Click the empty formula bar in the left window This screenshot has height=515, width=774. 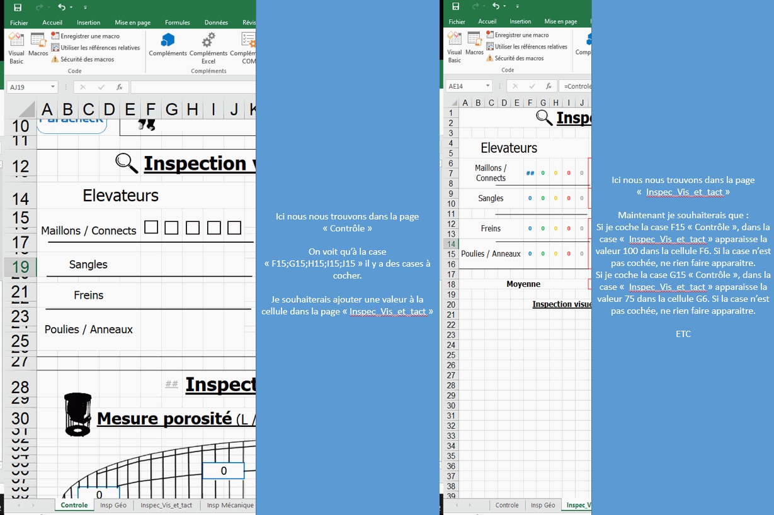pyautogui.click(x=193, y=87)
